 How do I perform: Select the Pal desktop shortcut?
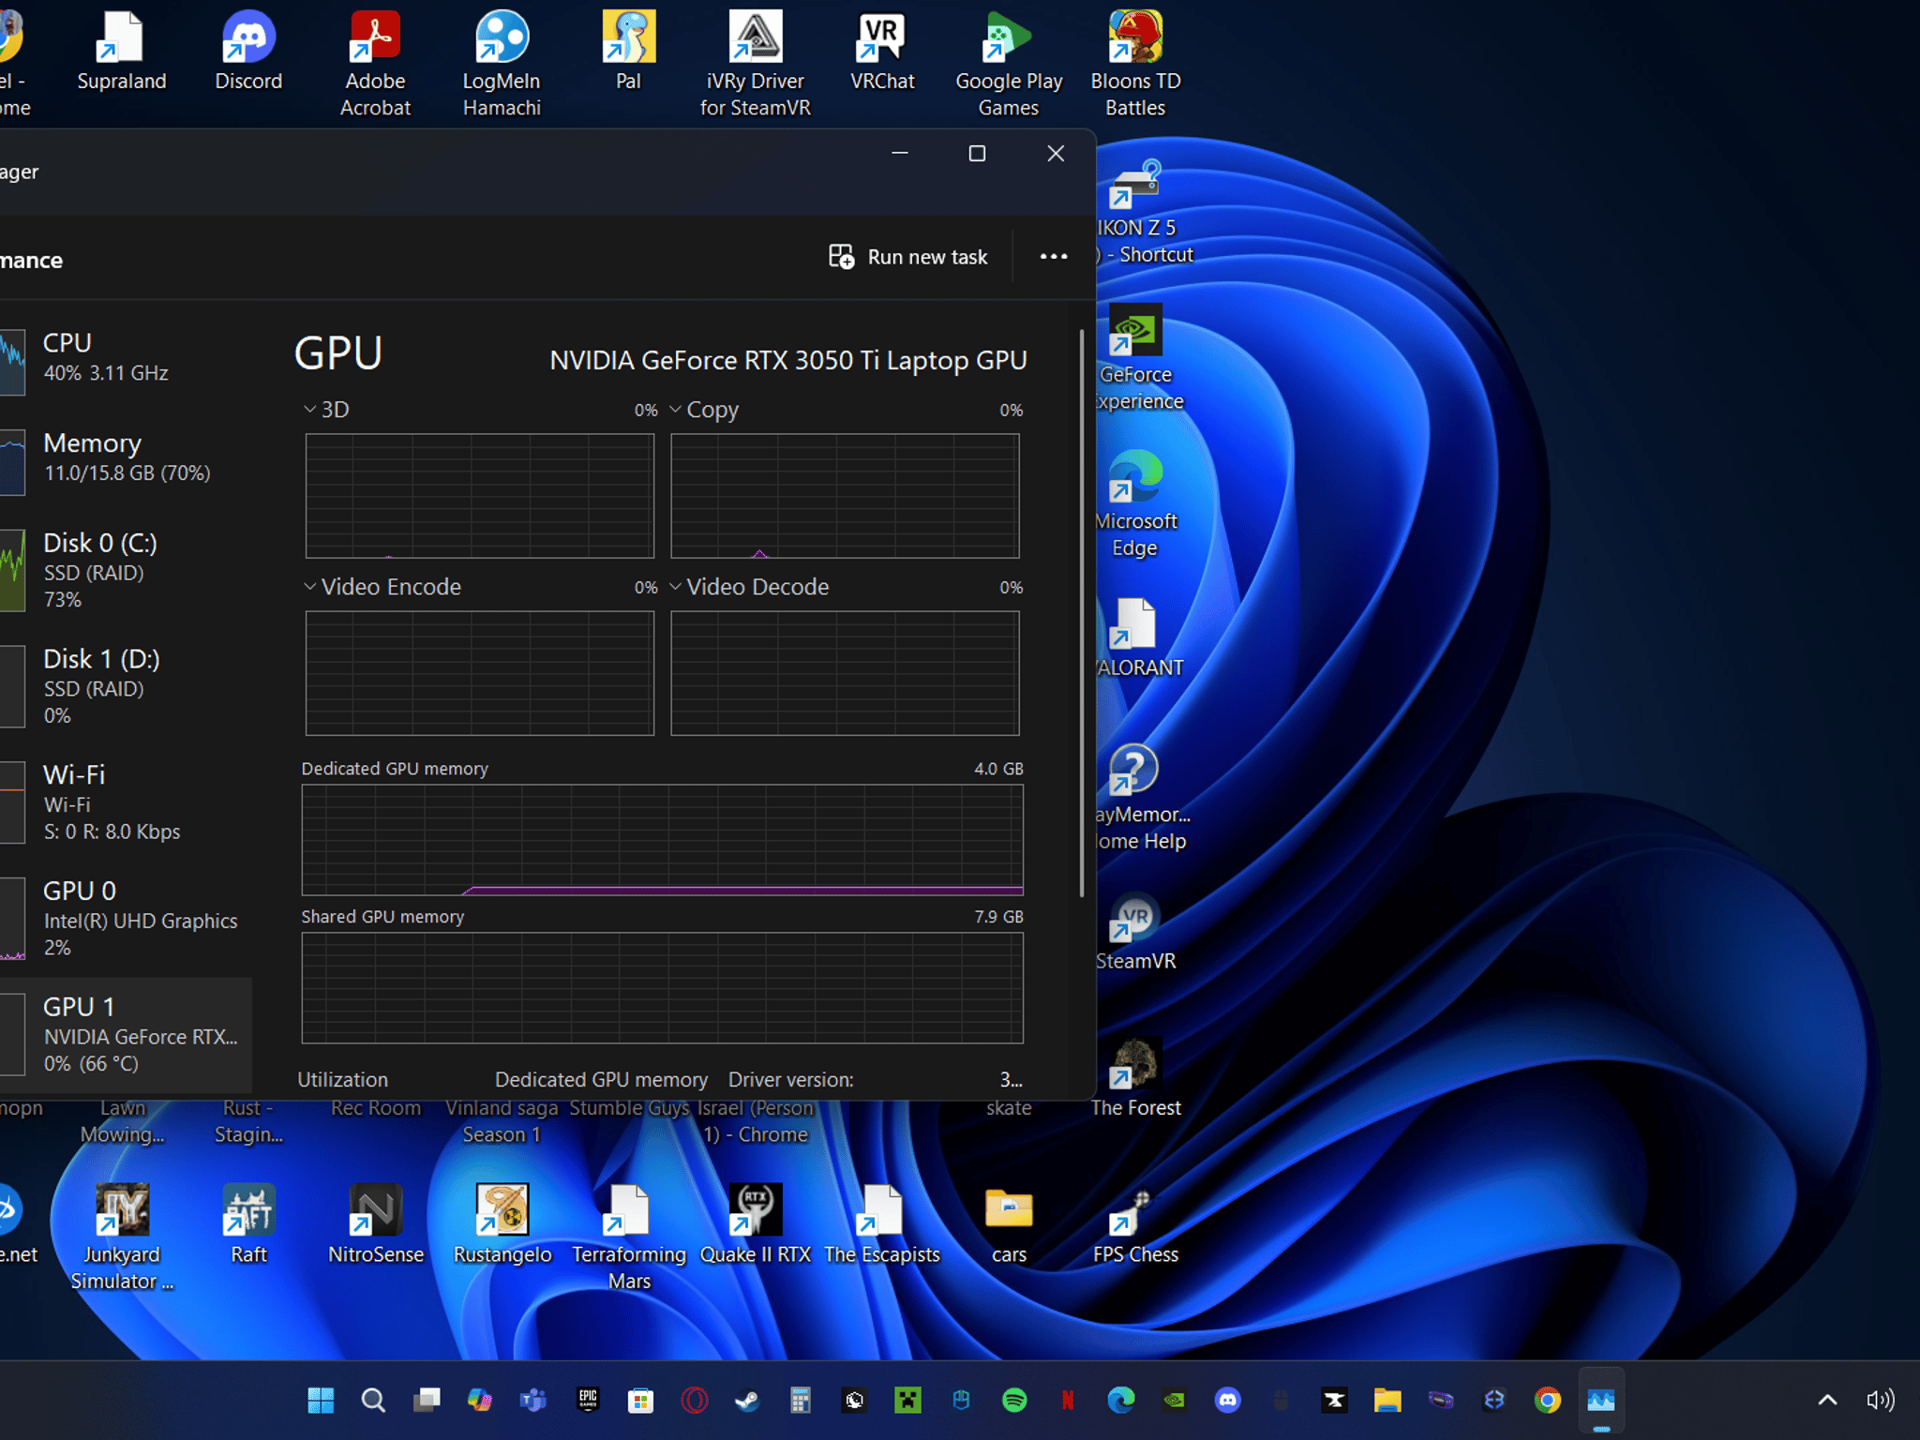pyautogui.click(x=628, y=51)
